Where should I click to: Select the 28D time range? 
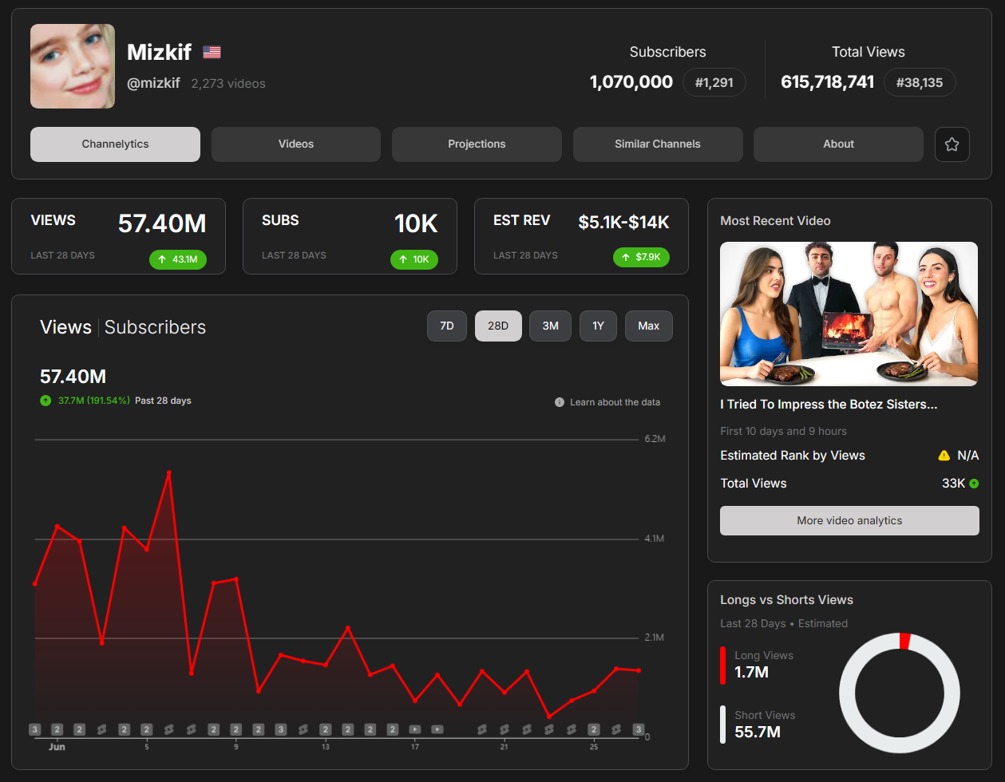coord(498,326)
